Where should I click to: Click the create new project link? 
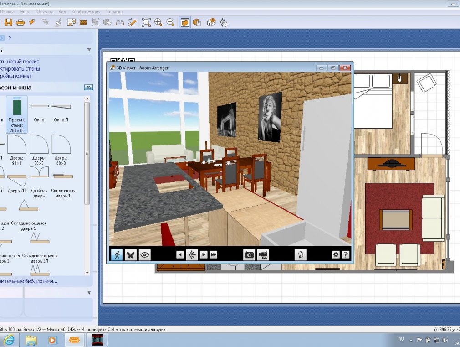click(20, 62)
